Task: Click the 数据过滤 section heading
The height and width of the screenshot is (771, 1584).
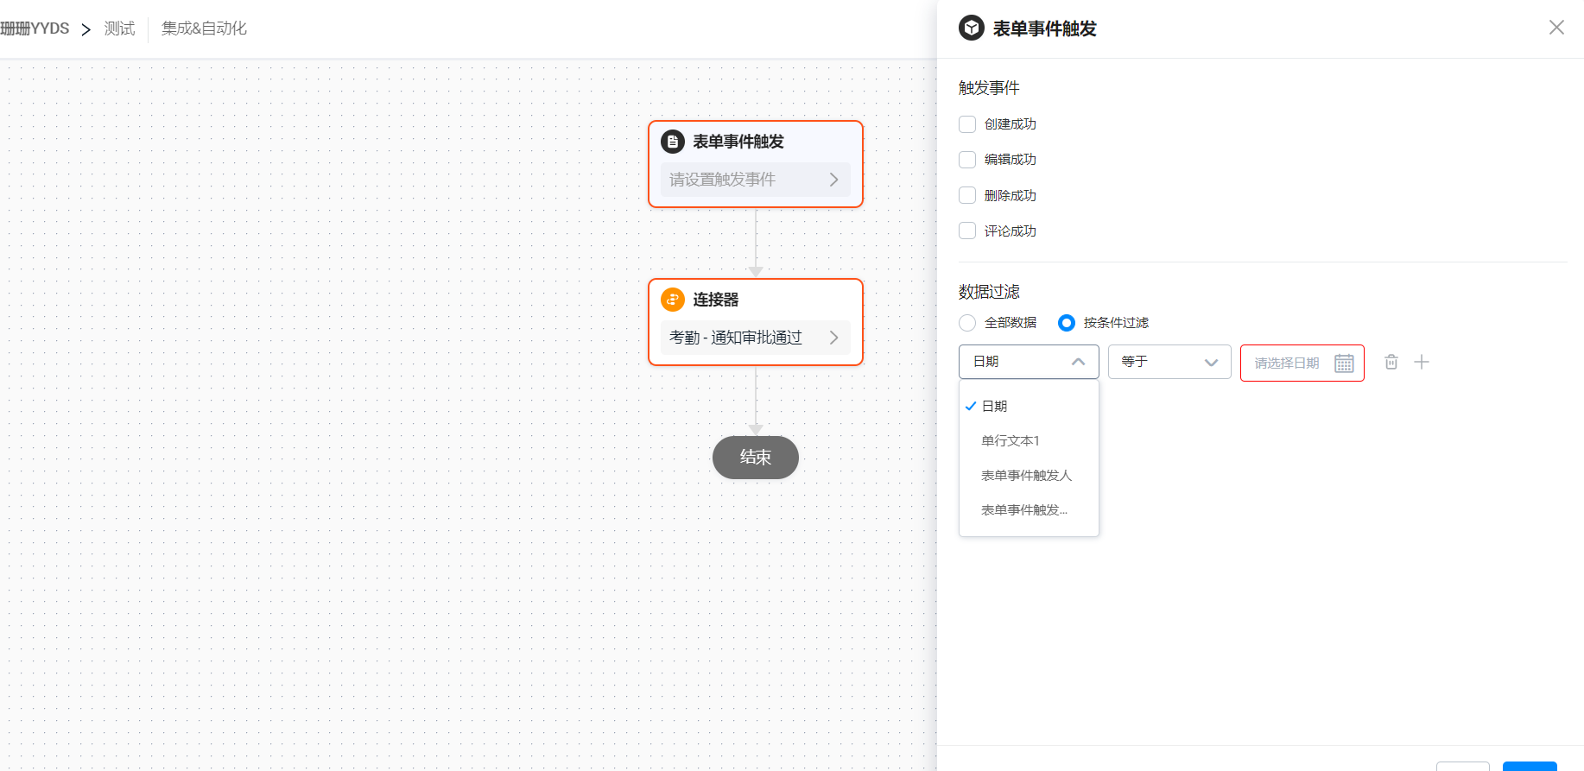Action: coord(989,292)
